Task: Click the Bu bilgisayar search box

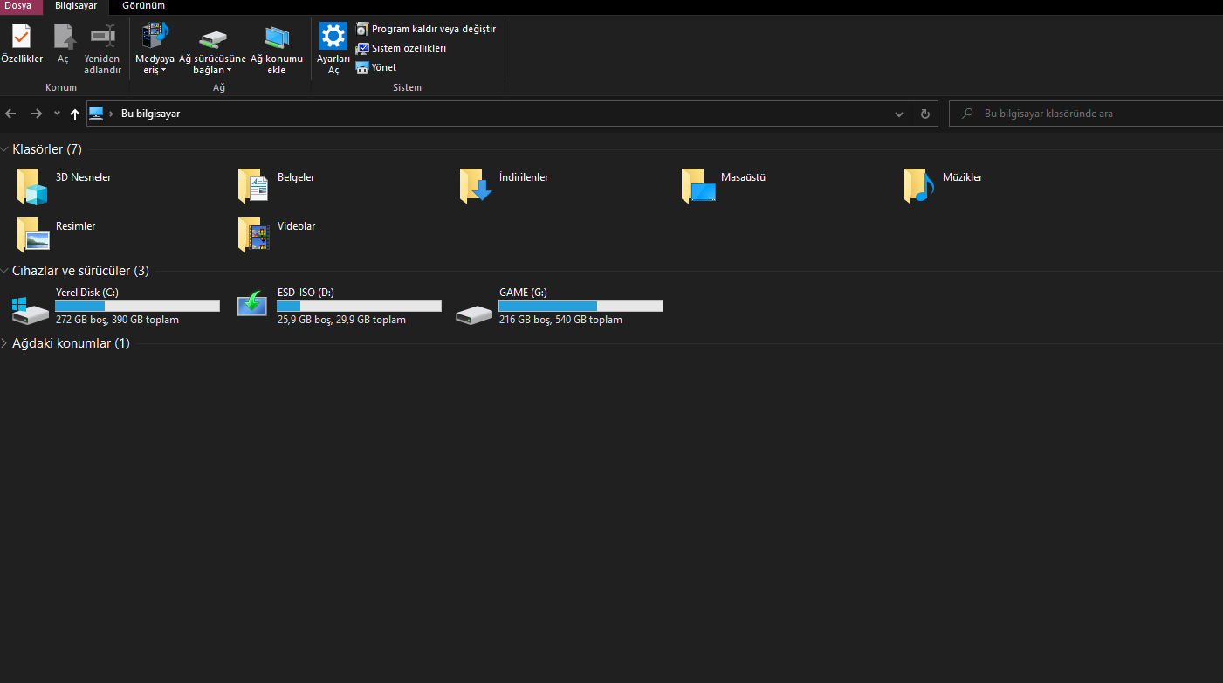Action: pos(1086,114)
